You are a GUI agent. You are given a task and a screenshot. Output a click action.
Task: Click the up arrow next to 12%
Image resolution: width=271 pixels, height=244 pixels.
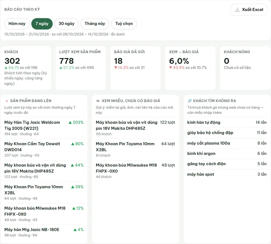(x=74, y=208)
